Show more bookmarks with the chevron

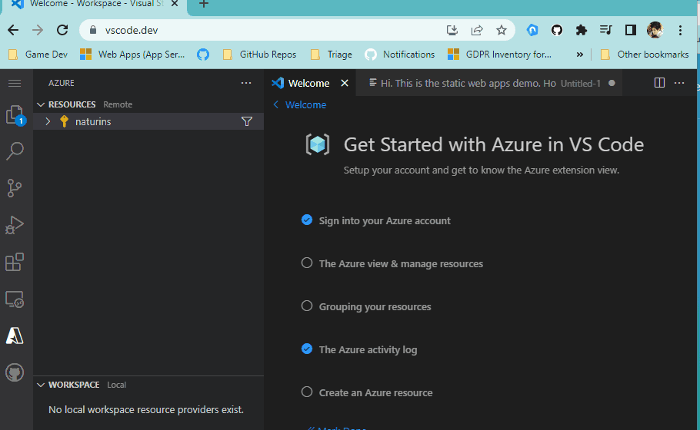click(x=579, y=55)
